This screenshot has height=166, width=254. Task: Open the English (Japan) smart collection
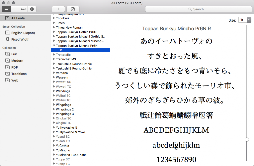click(23, 33)
